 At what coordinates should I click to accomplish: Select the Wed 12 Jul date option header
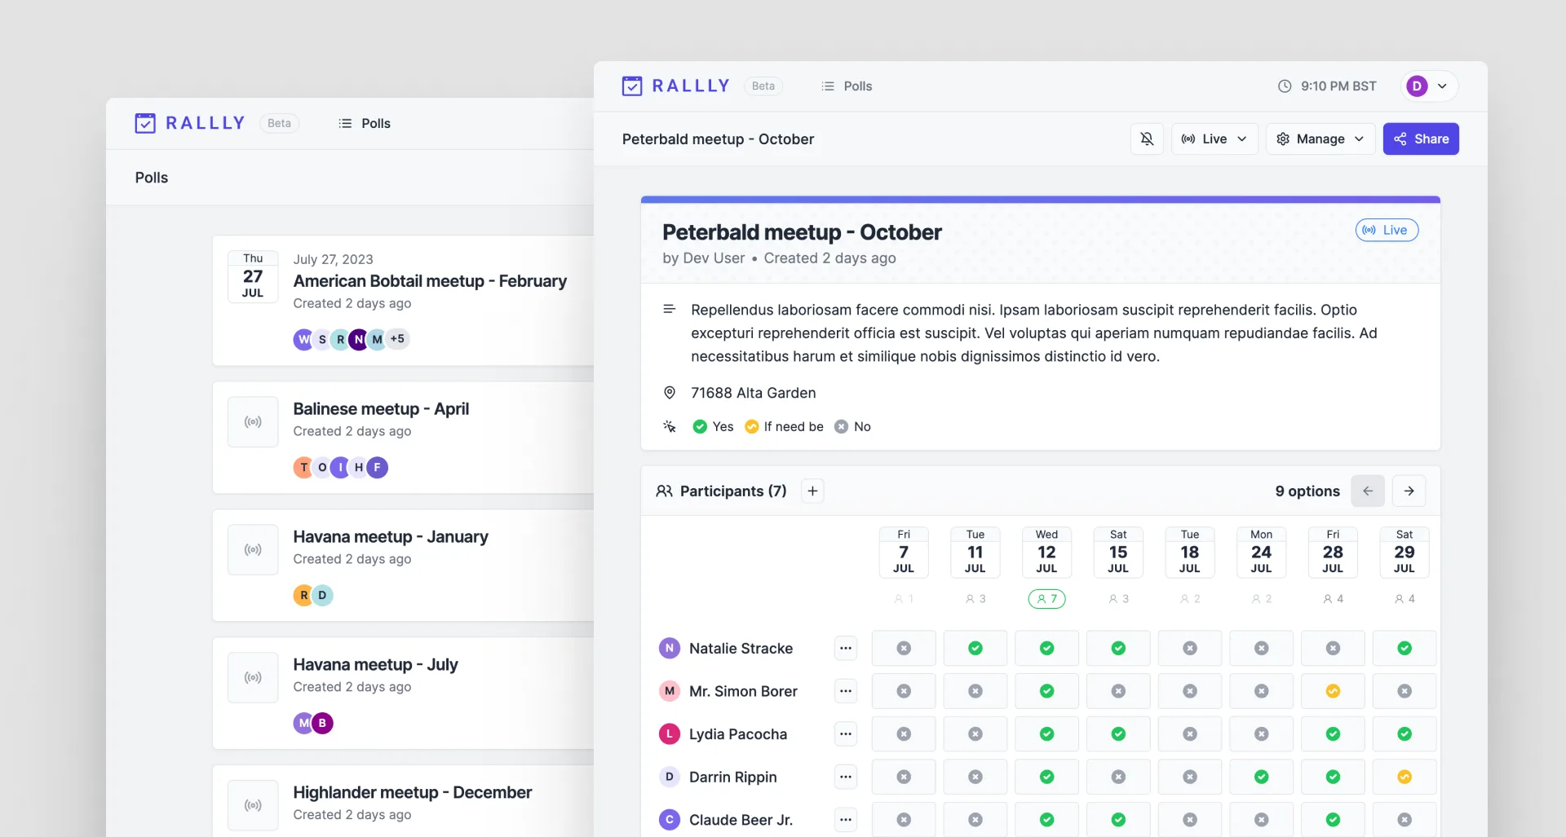[x=1046, y=552]
